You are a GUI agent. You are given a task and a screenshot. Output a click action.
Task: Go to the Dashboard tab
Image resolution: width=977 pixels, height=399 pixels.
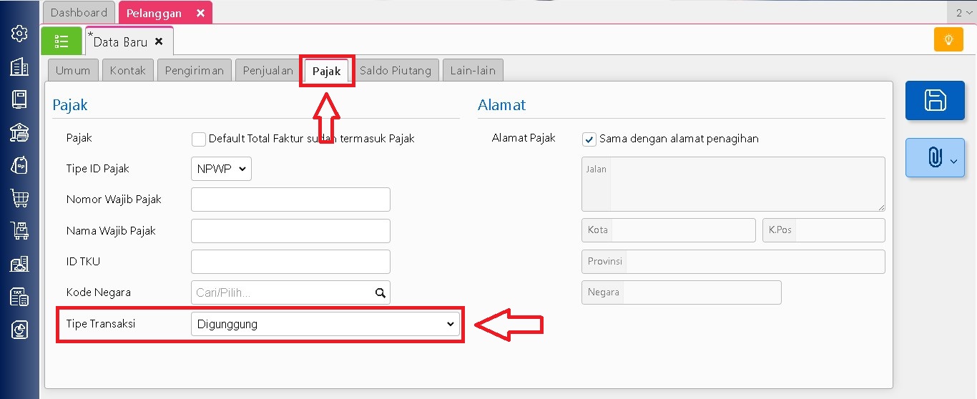(79, 13)
